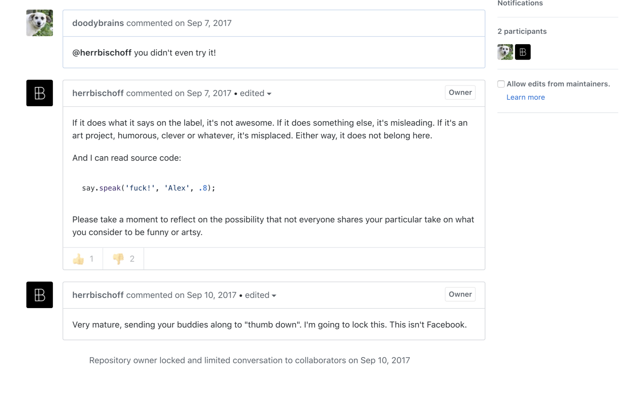Click Owner badge on Sep 10 comment
This screenshot has width=633, height=413.
coord(460,294)
